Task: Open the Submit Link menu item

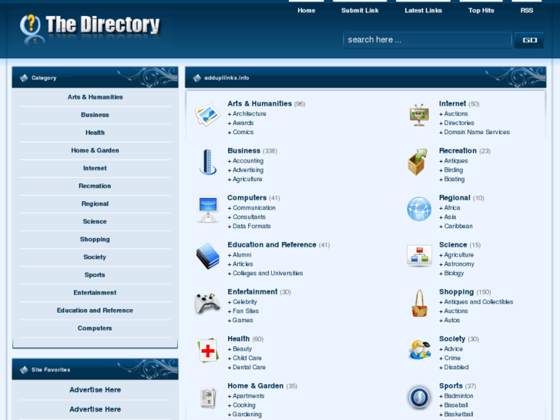Action: coord(360,10)
